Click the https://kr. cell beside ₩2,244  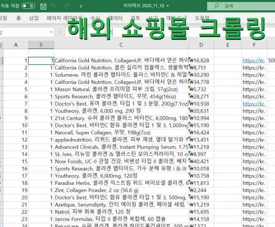point(254,190)
